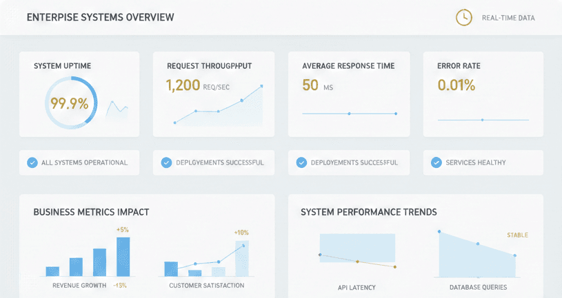Click the Business Metrics Impact heading

click(91, 212)
